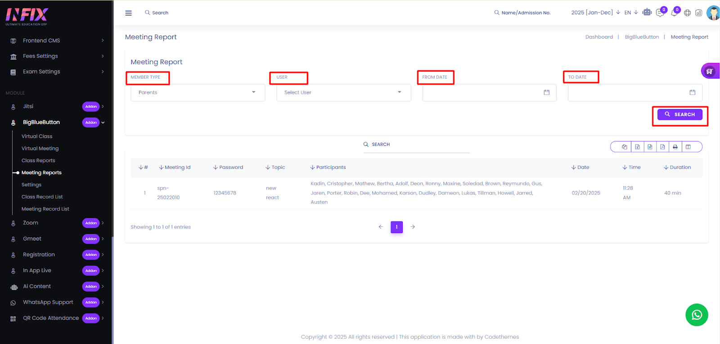This screenshot has width=720, height=344.
Task: Go to the previous page arrow
Action: tap(381, 227)
